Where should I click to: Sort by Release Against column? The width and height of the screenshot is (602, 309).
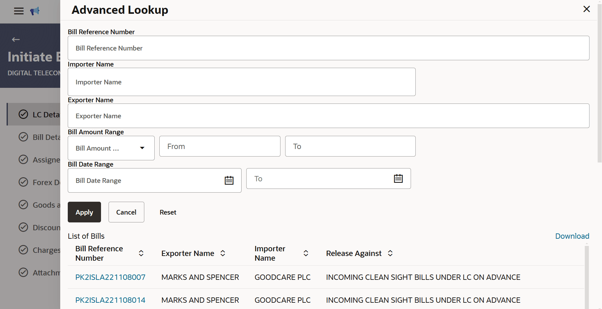coord(390,253)
